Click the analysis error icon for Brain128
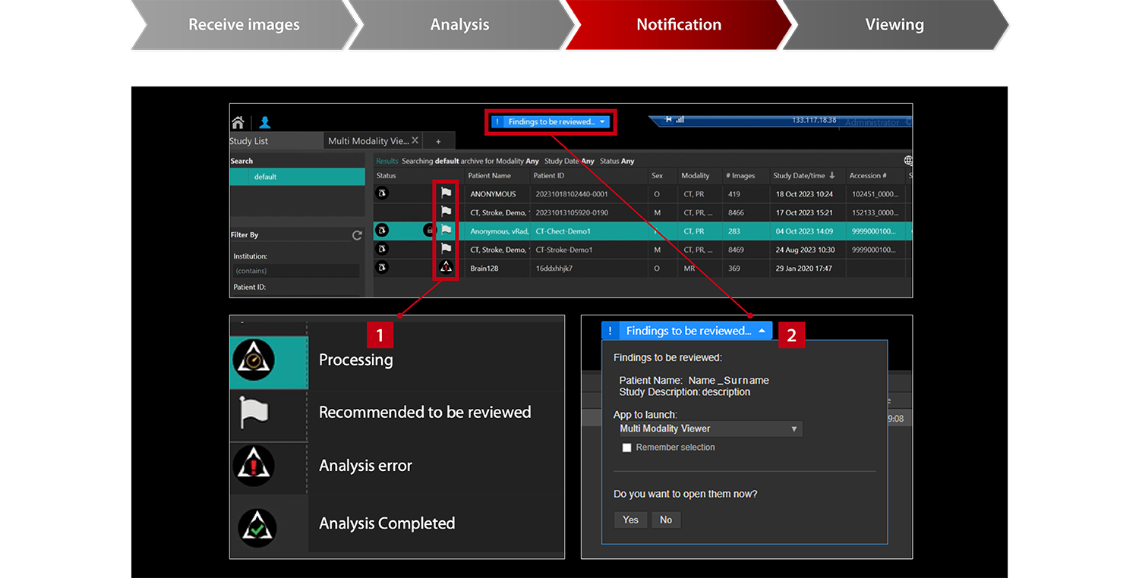The image size is (1139, 578). point(446,267)
